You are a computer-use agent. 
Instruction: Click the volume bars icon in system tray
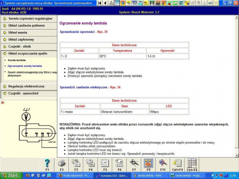click(226, 176)
